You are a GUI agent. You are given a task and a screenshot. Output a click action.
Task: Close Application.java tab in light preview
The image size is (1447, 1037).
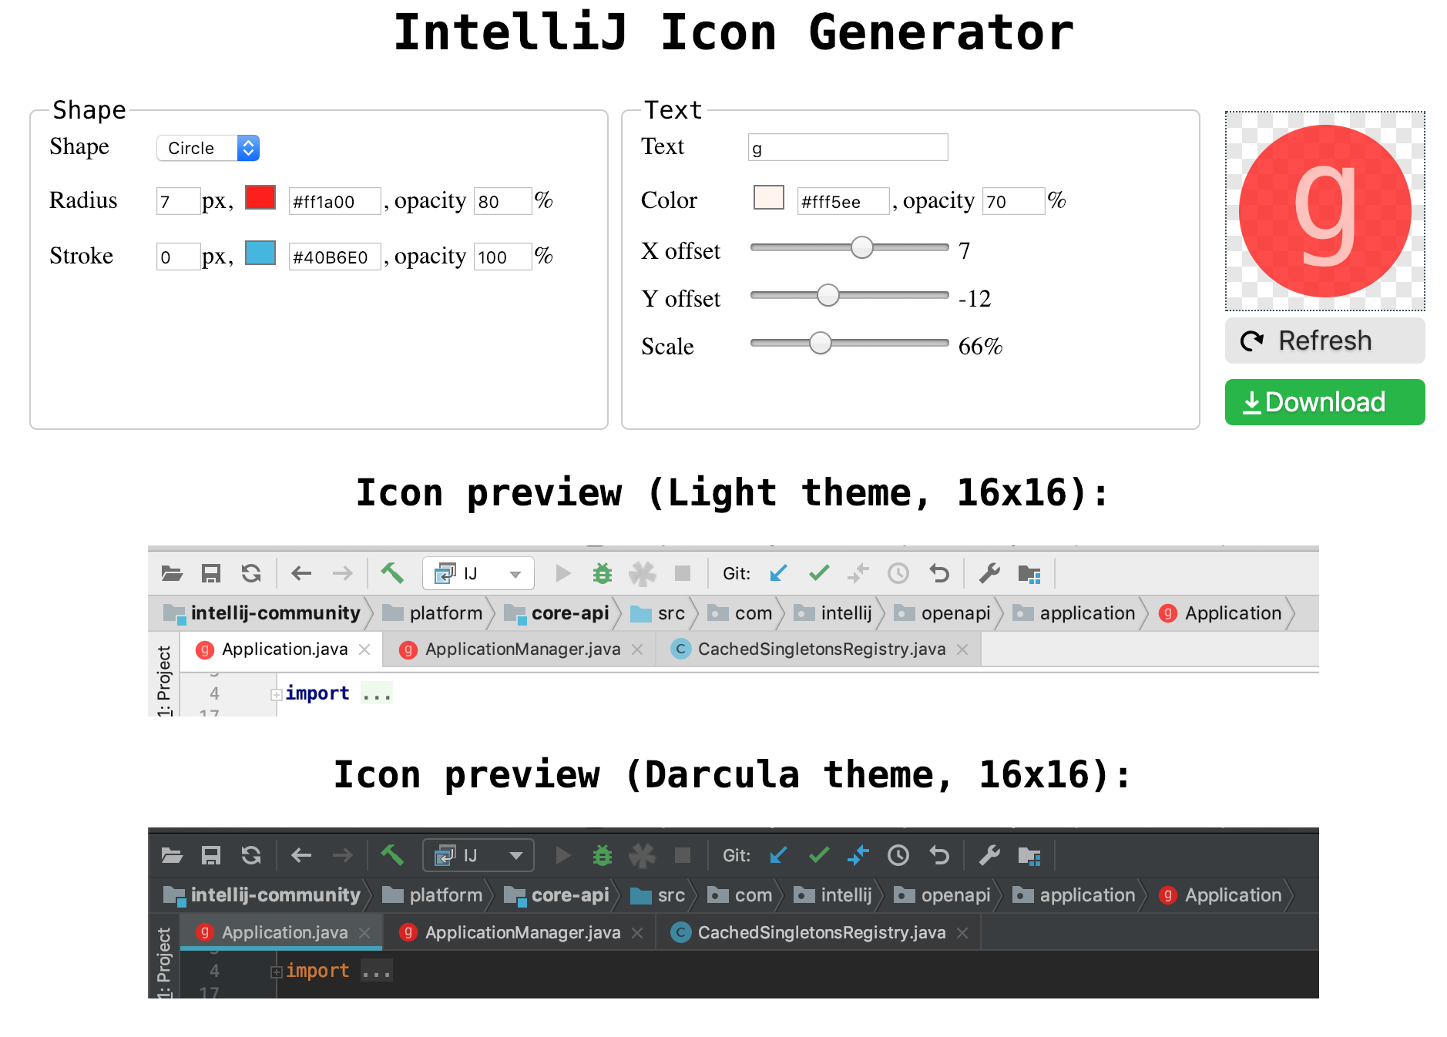click(364, 649)
